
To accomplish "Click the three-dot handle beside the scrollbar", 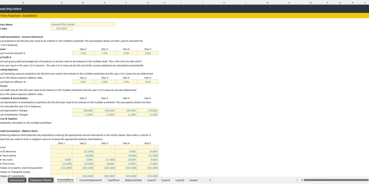I will tap(297, 180).
